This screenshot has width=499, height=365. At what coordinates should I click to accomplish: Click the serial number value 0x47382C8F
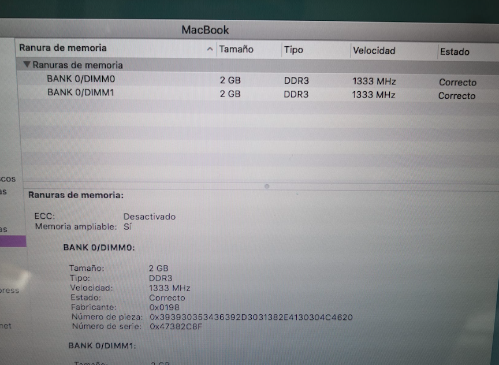point(176,327)
